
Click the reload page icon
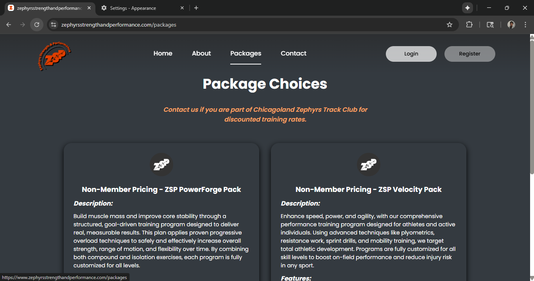(37, 24)
